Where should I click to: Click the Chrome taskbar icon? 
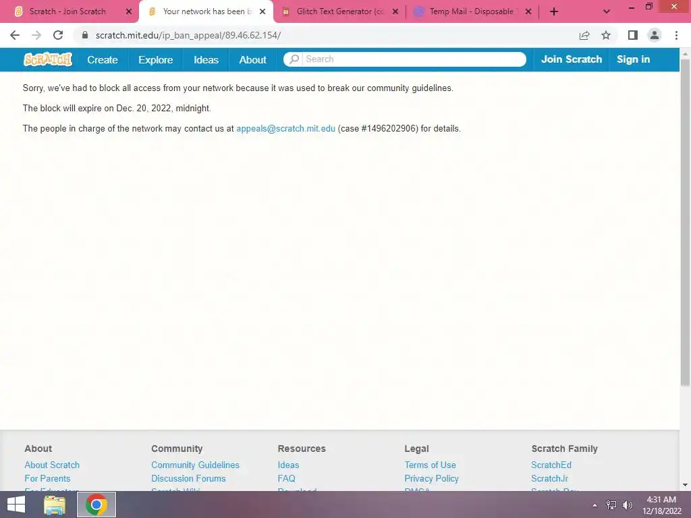(96, 505)
